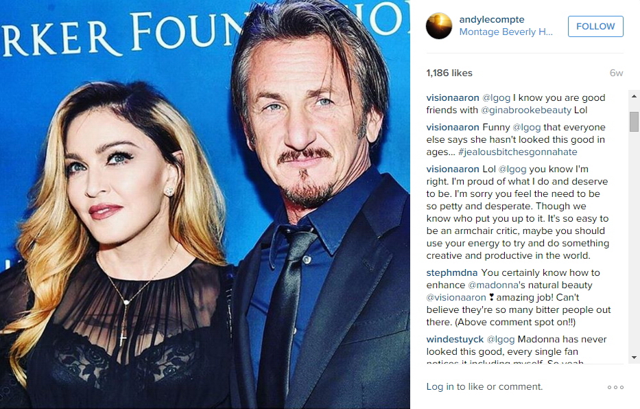Click the 1,186 likes count
The width and height of the screenshot is (640, 409).
point(449,73)
